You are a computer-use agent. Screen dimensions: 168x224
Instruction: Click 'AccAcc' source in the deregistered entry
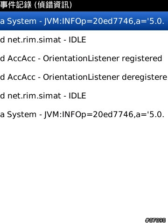click(x=21, y=77)
